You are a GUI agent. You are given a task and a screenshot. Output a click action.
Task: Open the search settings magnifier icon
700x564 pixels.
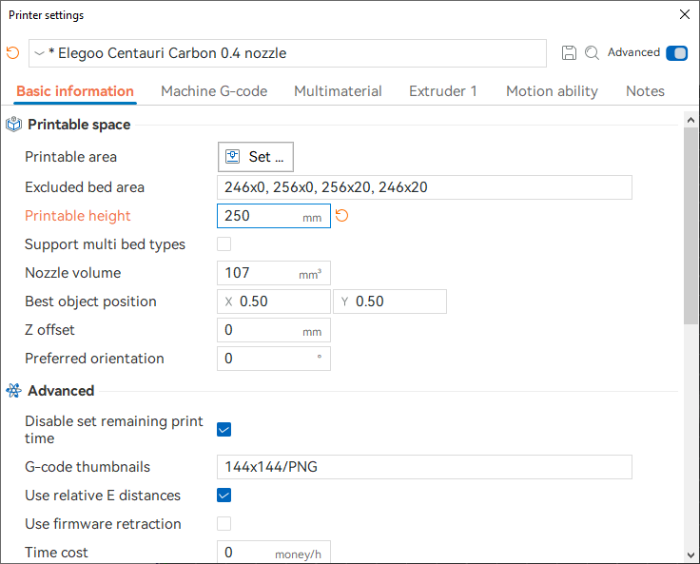(x=592, y=52)
